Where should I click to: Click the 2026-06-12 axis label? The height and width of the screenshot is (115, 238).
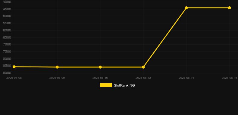(x=143, y=78)
